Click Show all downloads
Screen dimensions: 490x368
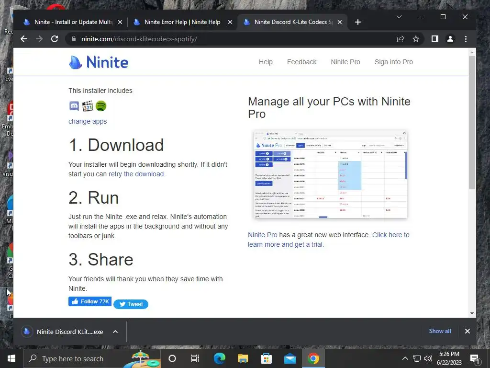click(x=440, y=331)
